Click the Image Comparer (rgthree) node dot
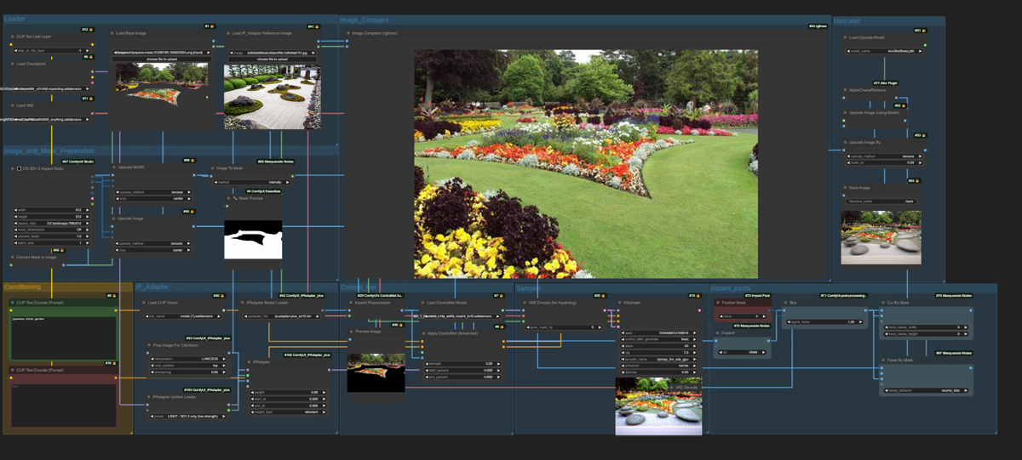This screenshot has height=460, width=1022. tap(348, 33)
